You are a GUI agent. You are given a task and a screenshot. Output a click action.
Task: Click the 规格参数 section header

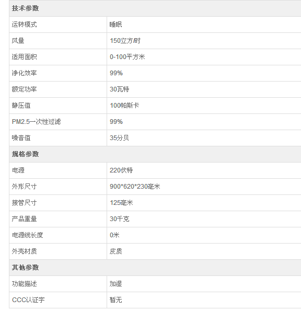[25, 154]
